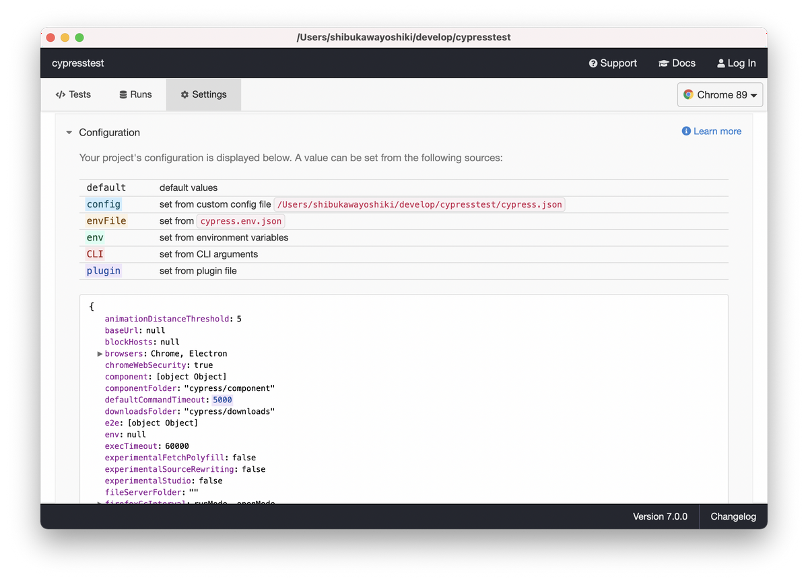Click the "cypress/downloads" value
808x583 pixels.
230,411
